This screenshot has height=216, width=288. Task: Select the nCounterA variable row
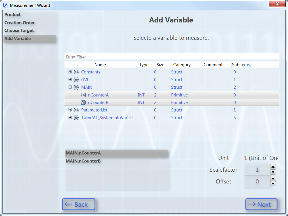[172, 95]
